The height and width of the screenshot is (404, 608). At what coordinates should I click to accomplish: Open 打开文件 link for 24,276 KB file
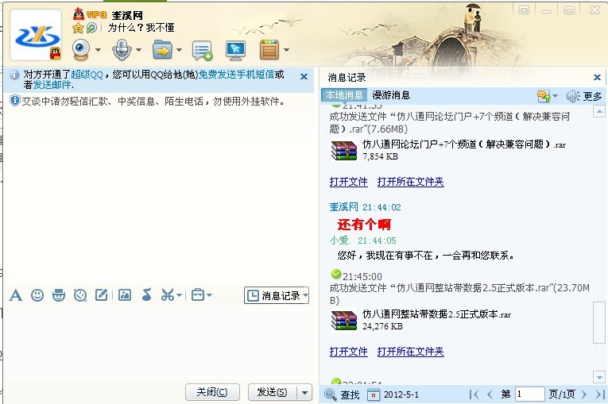(348, 352)
